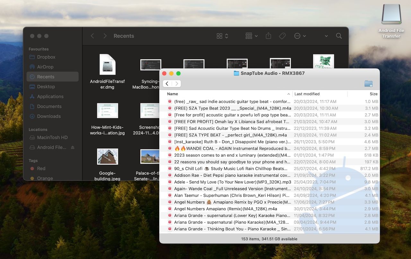Screen dimensions: 411x259
Task: Select "(free) _raw_ sad indie acoustic guitar" file
Action: [269, 101]
